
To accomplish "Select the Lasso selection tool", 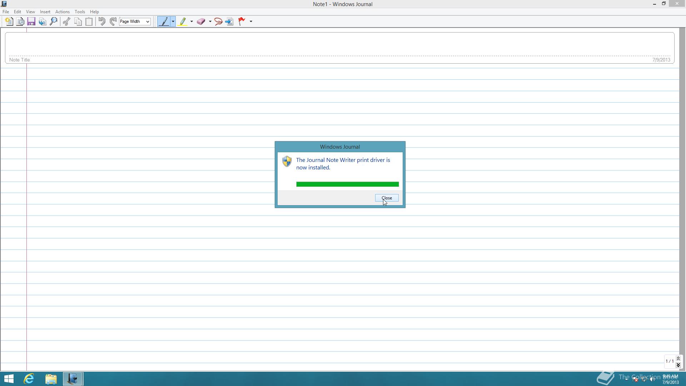I will click(218, 21).
